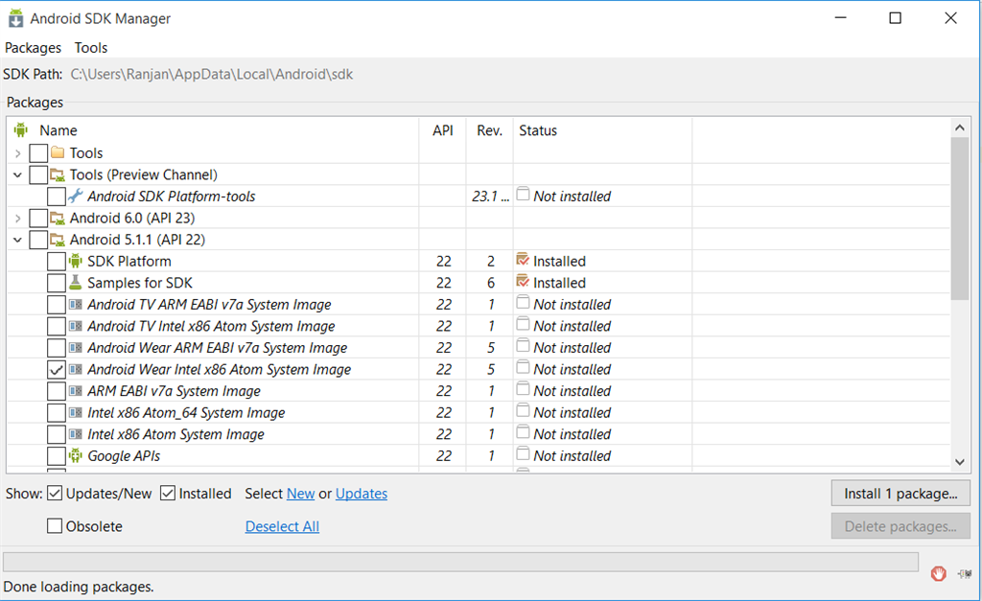Click the flask icon for Samples for SDK
Image resolution: width=982 pixels, height=601 pixels.
[76, 283]
